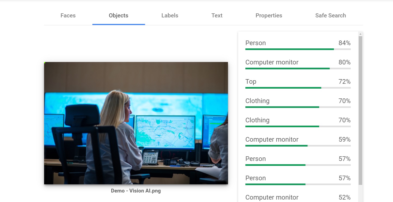Click the first Clothing 70% entry
Image resolution: width=393 pixels, height=202 pixels.
point(298,101)
